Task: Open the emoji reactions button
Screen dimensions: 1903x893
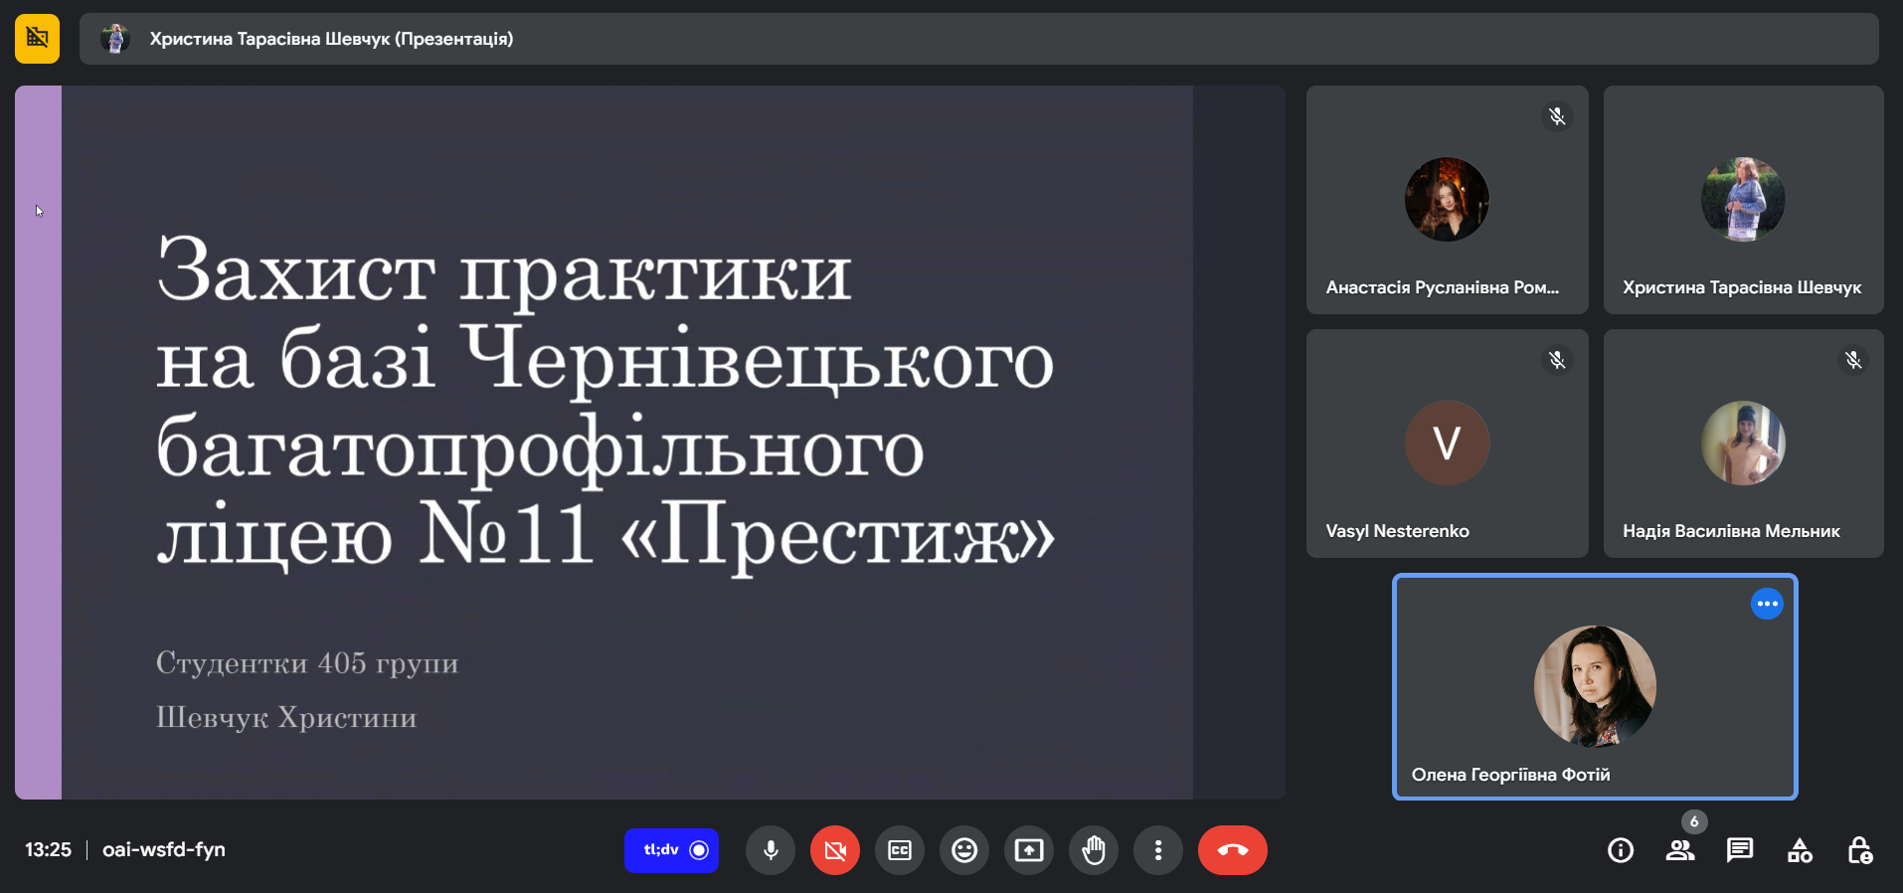Action: [964, 850]
